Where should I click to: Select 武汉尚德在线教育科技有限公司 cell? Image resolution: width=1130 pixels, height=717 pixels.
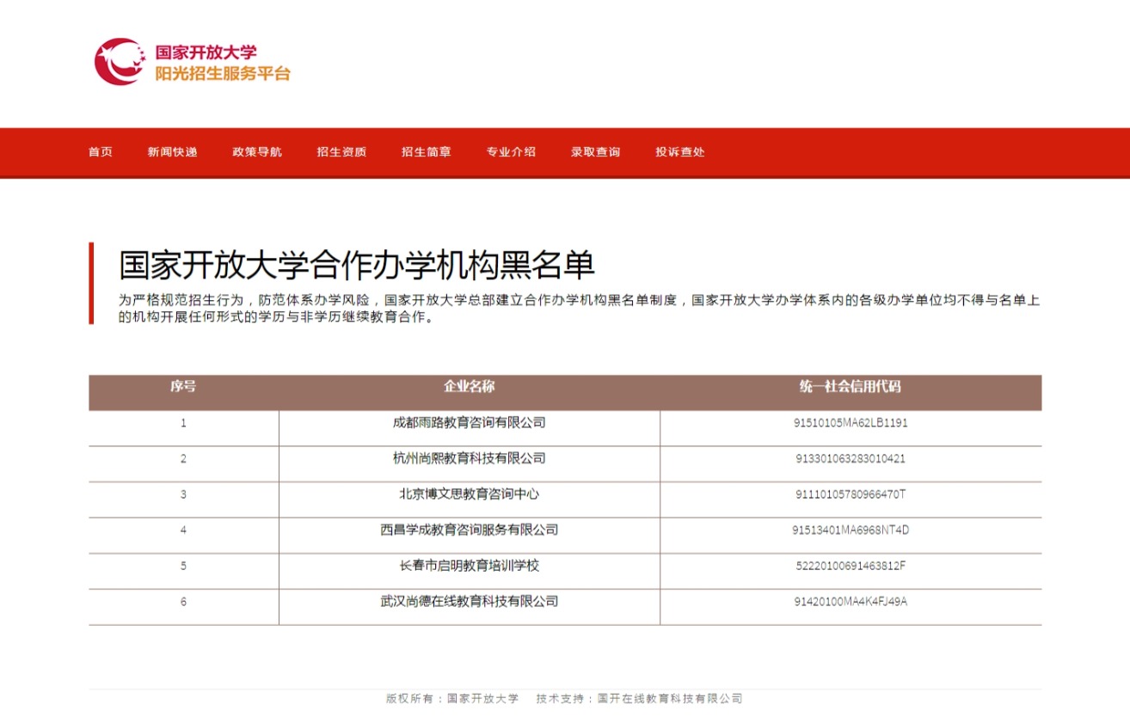coord(470,601)
